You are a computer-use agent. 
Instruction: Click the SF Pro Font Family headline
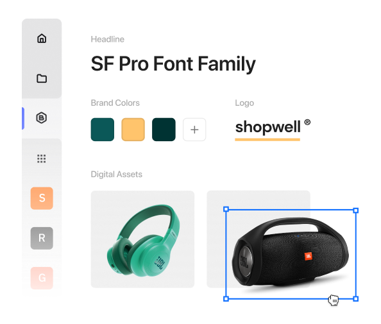pyautogui.click(x=173, y=64)
